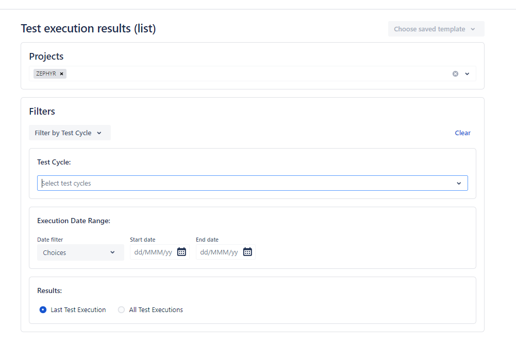Remove the ZEPHYR project tag
This screenshot has height=346, width=516.
(61, 74)
